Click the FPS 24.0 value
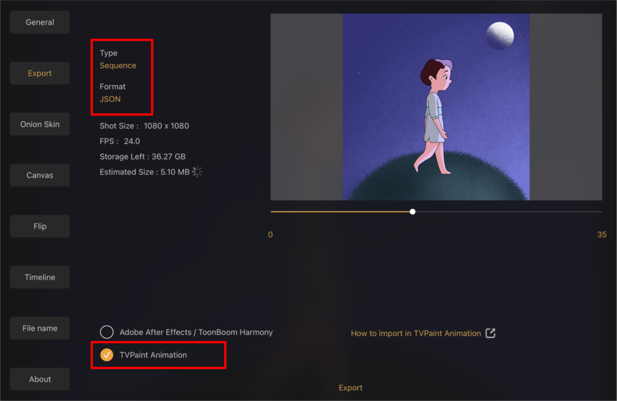Viewport: 617px width, 401px height. [x=132, y=141]
